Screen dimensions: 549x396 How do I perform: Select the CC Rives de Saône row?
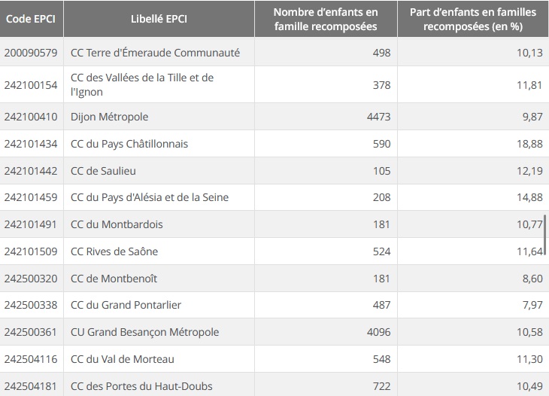click(114, 251)
